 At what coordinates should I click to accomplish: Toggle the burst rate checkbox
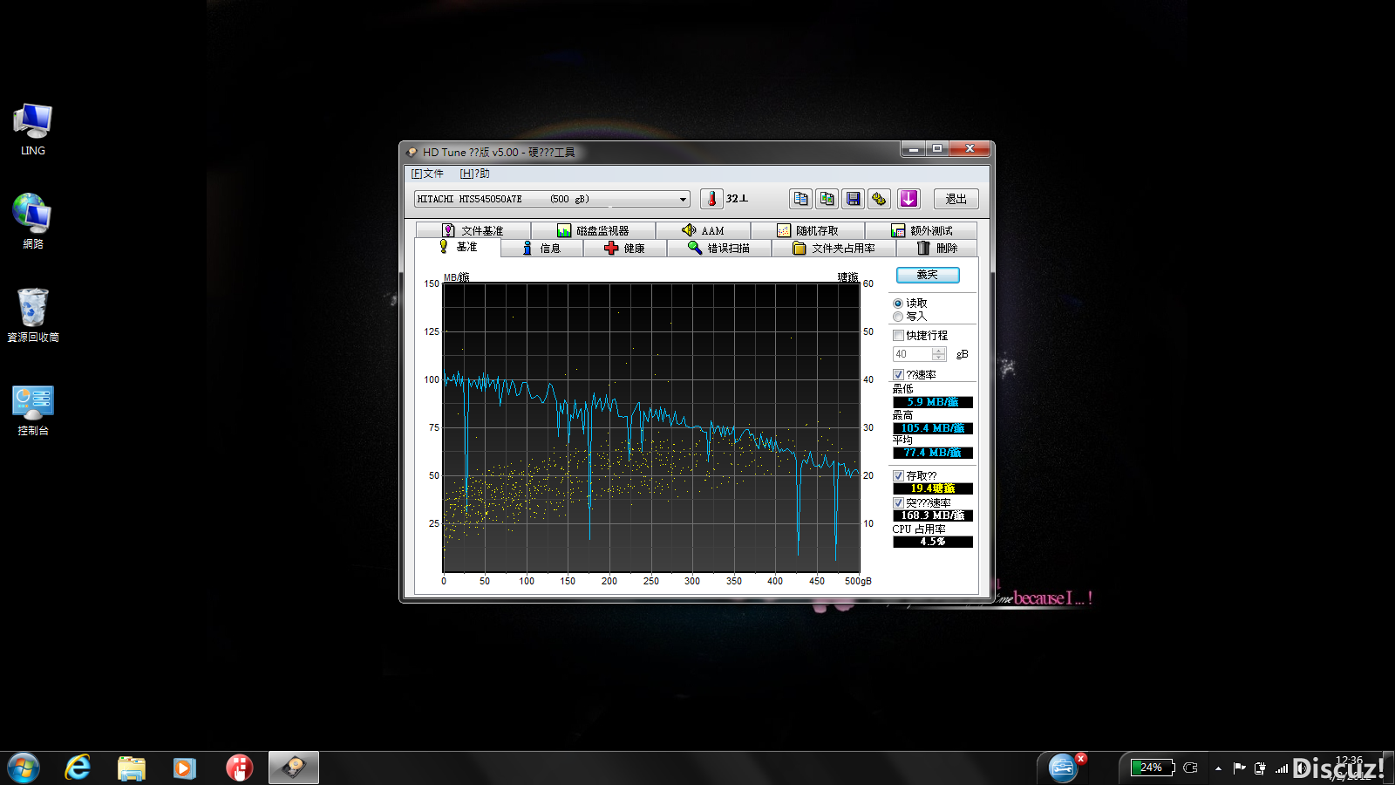point(898,503)
